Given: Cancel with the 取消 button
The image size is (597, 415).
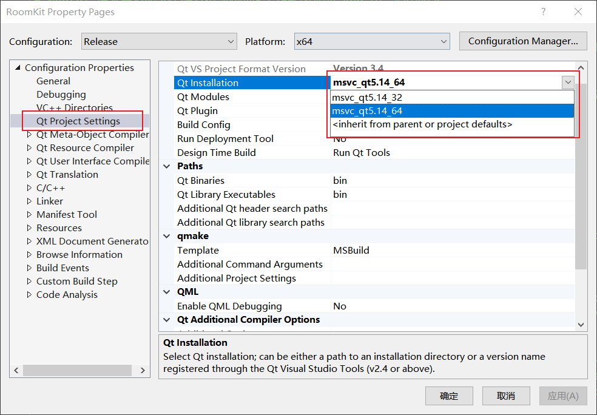Looking at the screenshot, I should (506, 396).
